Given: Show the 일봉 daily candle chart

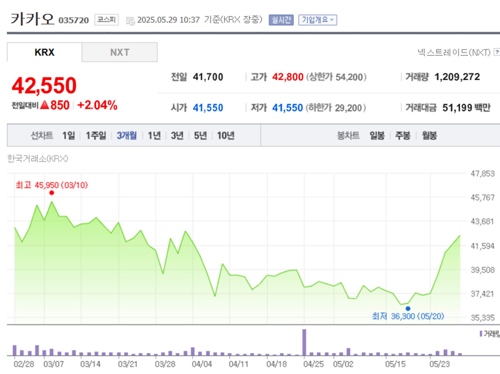Looking at the screenshot, I should point(377,136).
